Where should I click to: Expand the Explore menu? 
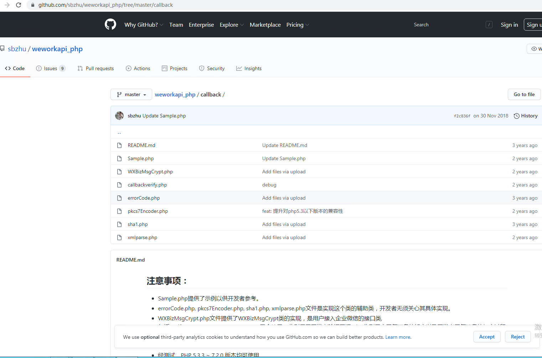pyautogui.click(x=232, y=25)
